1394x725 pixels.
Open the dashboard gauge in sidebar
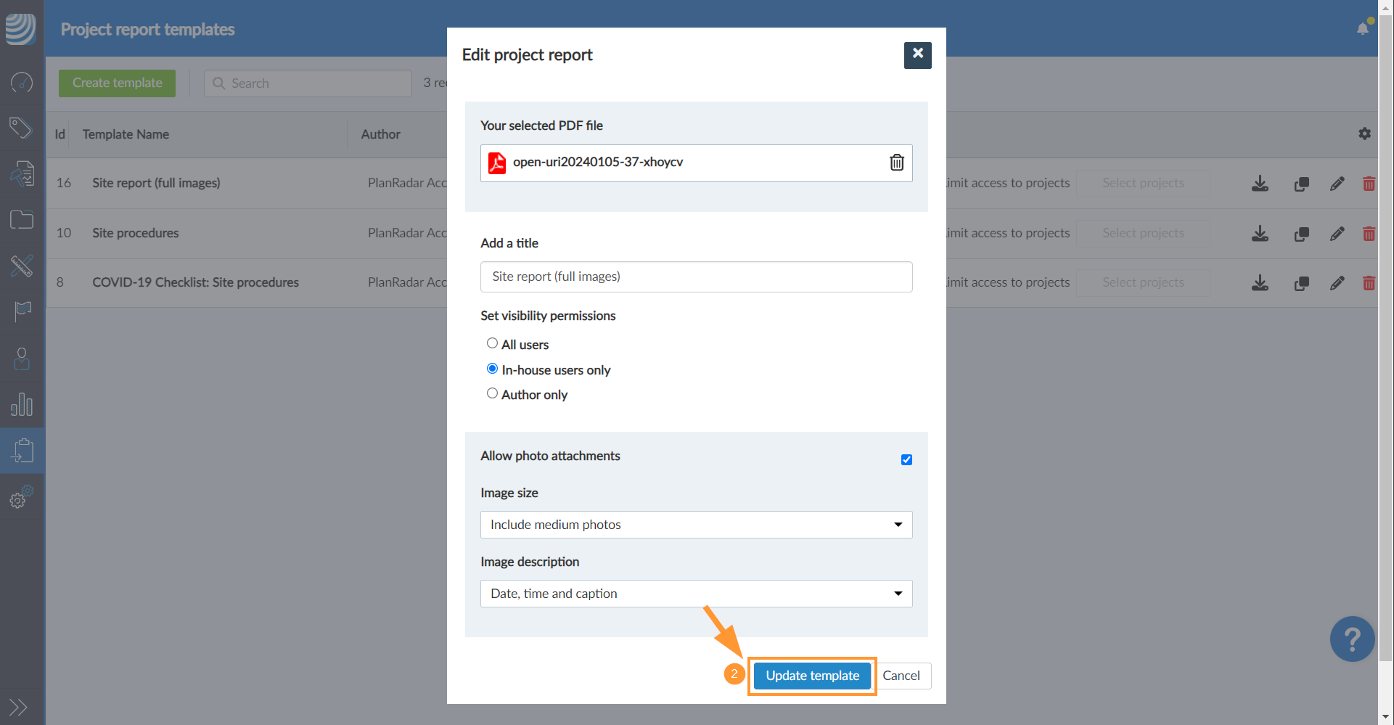pos(22,82)
